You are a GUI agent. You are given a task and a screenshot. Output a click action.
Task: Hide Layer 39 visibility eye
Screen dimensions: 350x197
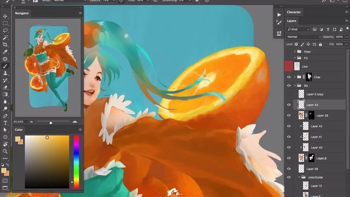(x=289, y=115)
